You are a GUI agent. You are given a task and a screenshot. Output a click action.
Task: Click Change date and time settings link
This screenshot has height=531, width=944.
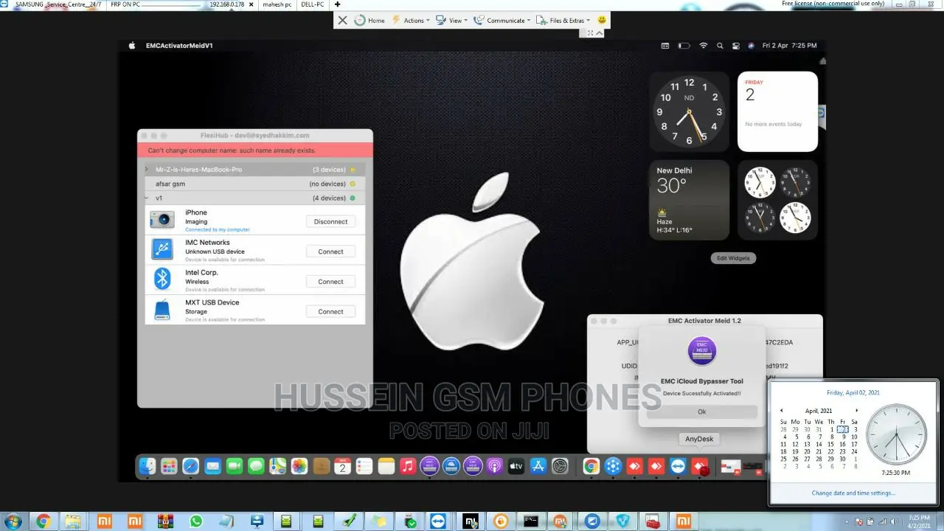(853, 493)
